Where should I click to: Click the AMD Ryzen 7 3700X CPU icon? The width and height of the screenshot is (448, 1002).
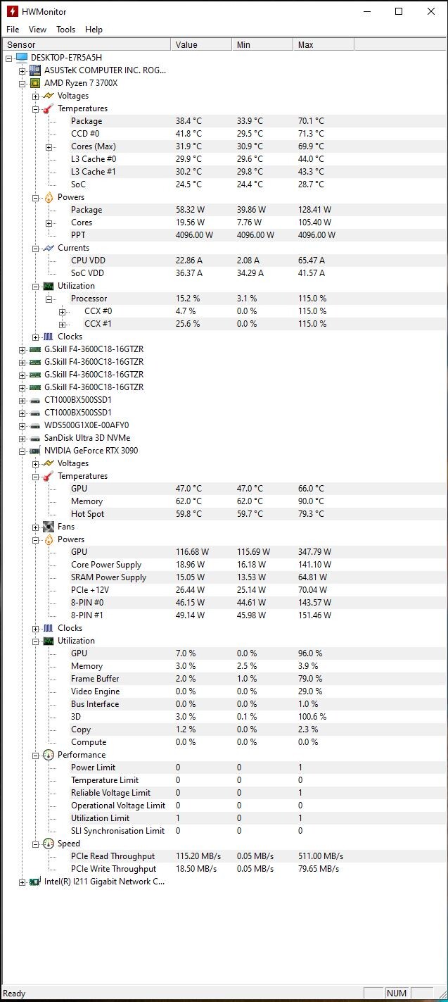35,83
